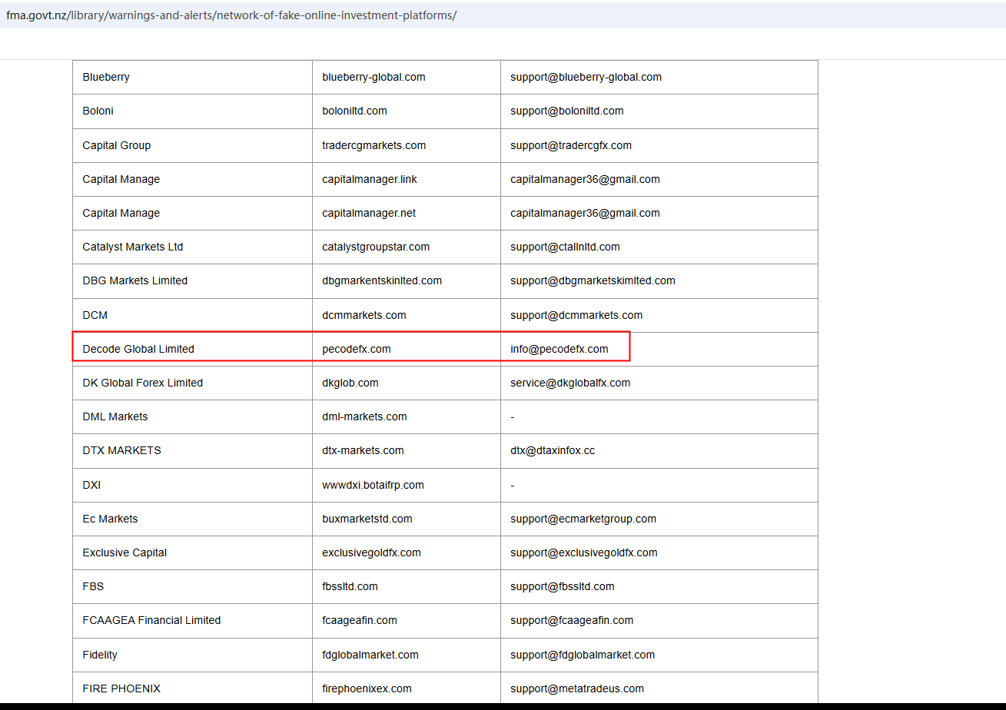1006x710 pixels.
Task: Select the Decode Global Limited name cell
Action: point(138,349)
